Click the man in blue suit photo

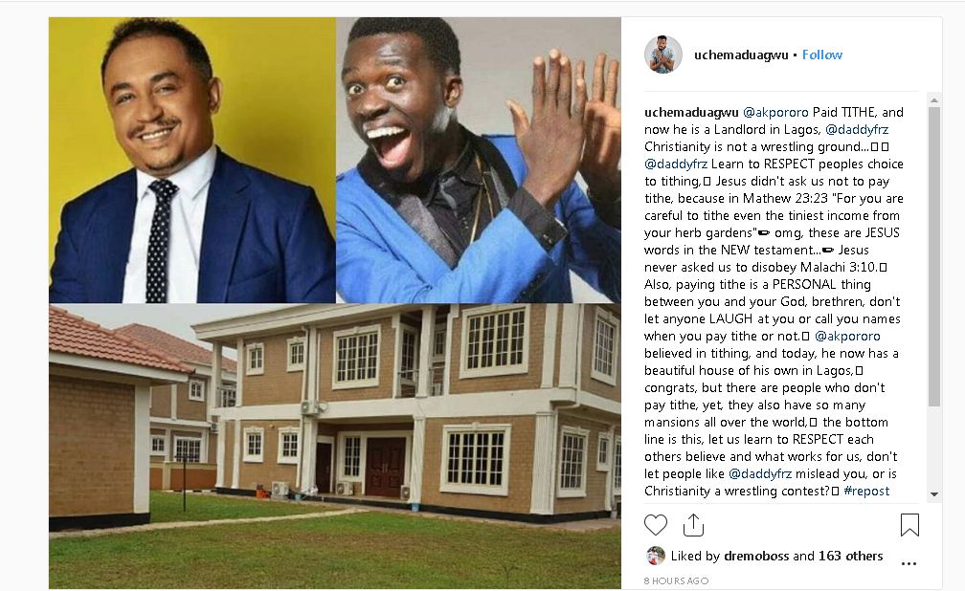192,160
